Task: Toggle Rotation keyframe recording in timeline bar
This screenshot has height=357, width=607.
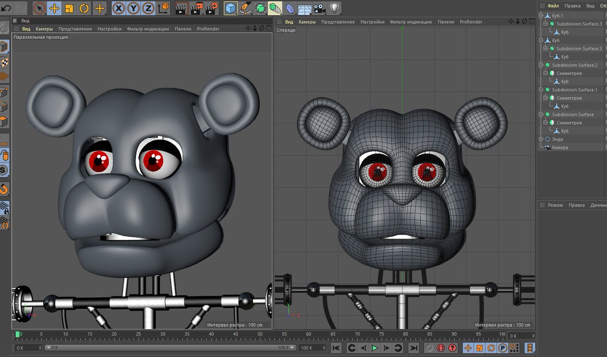Action: coord(491,348)
